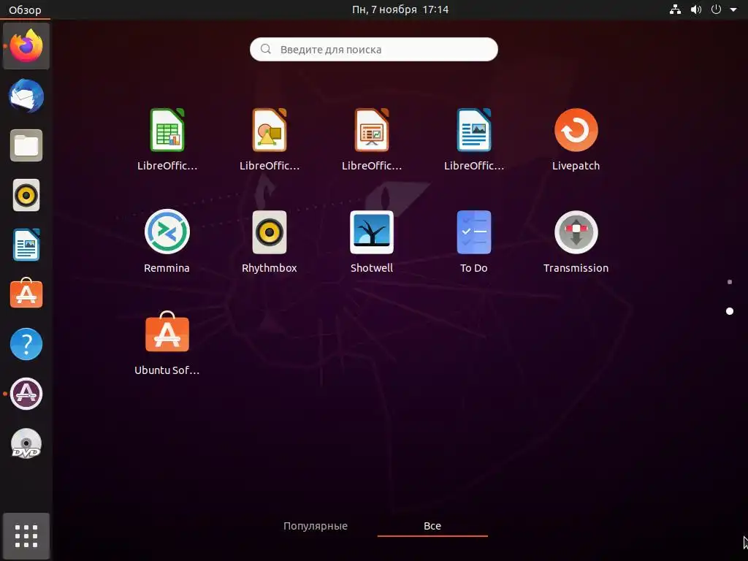Expand the system menu arrow
Screen dimensions: 748x561
coord(733,9)
